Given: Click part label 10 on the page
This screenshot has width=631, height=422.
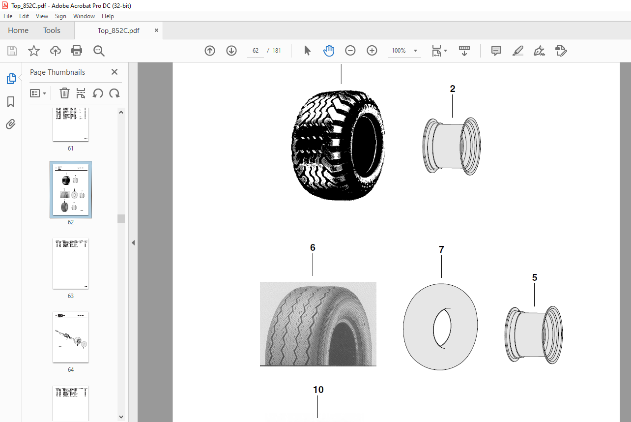Looking at the screenshot, I should (318, 390).
